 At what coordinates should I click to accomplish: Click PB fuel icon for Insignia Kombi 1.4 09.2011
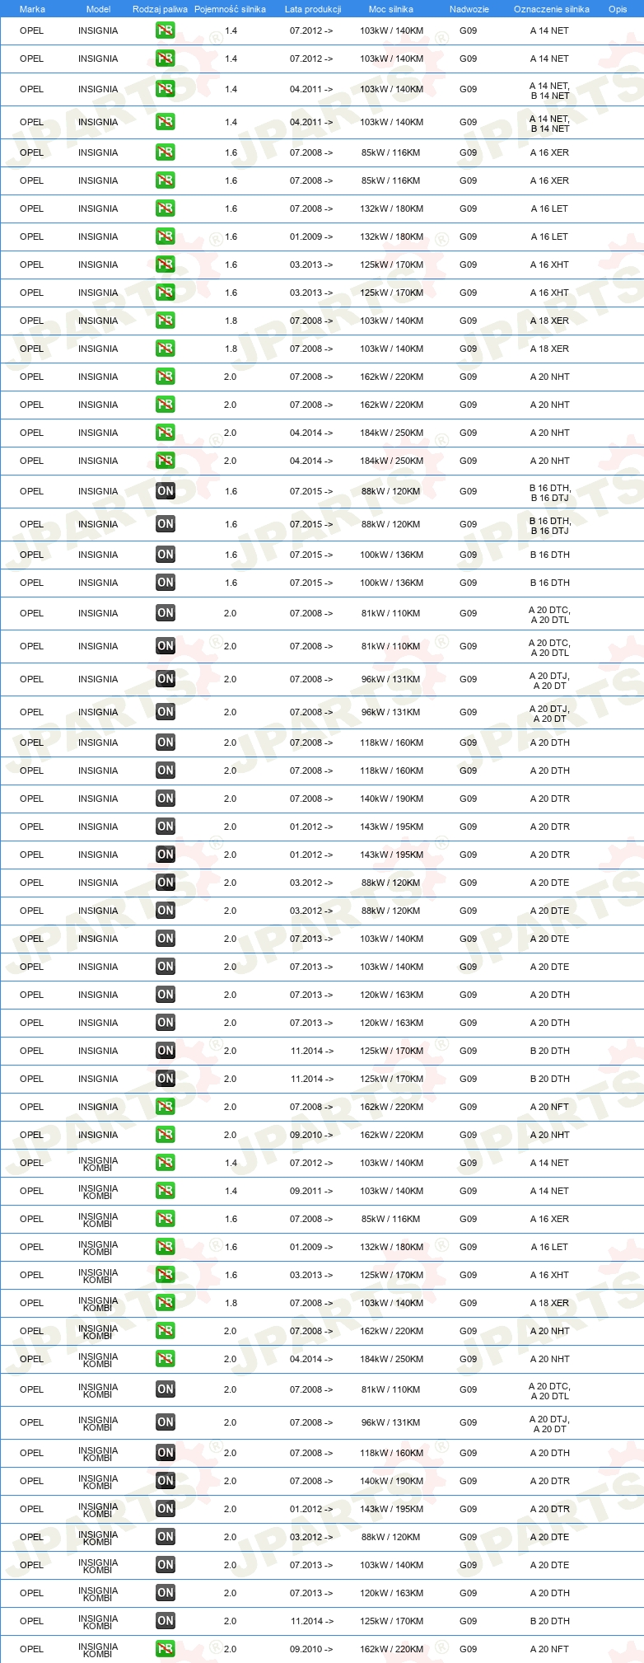tap(165, 1191)
